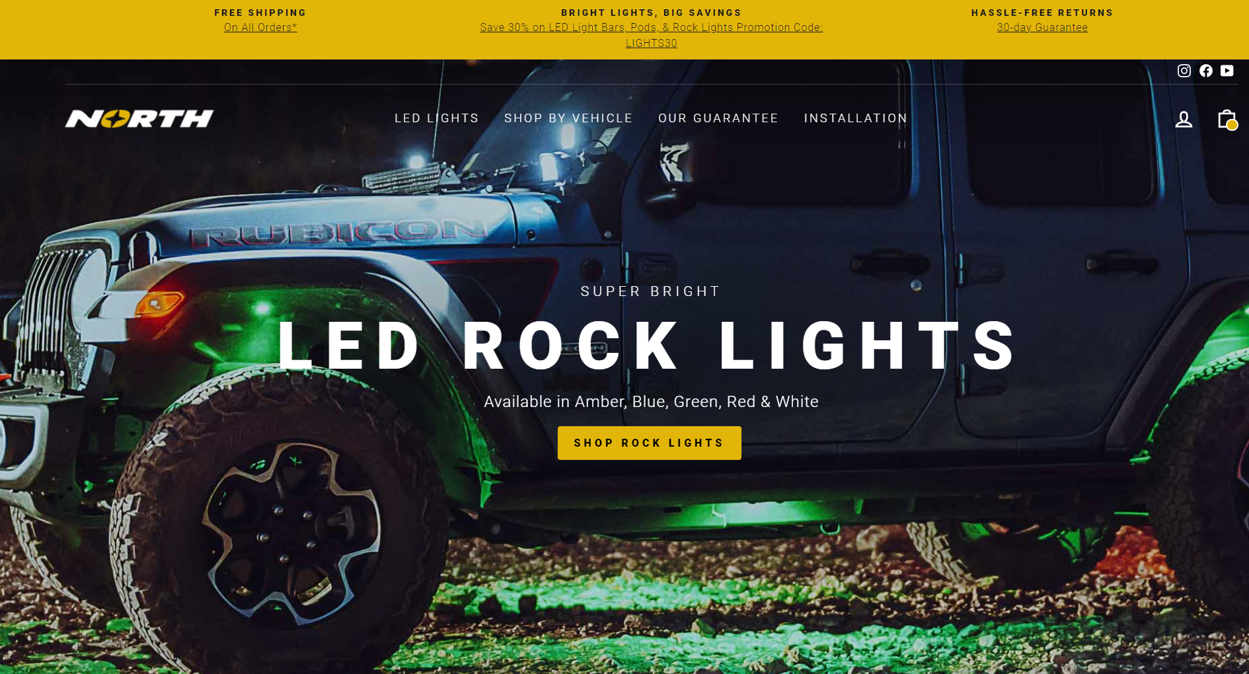Open the Save 30% promotion link
The height and width of the screenshot is (674, 1249).
pyautogui.click(x=652, y=35)
